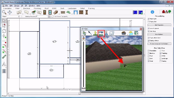Open 3D View render settings gear icon
The image size is (174, 98).
(x=136, y=33)
